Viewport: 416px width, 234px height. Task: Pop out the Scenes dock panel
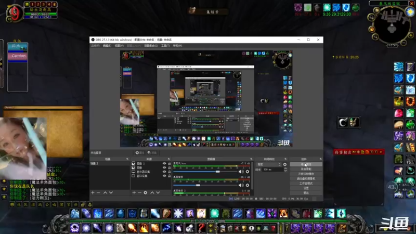127,159
